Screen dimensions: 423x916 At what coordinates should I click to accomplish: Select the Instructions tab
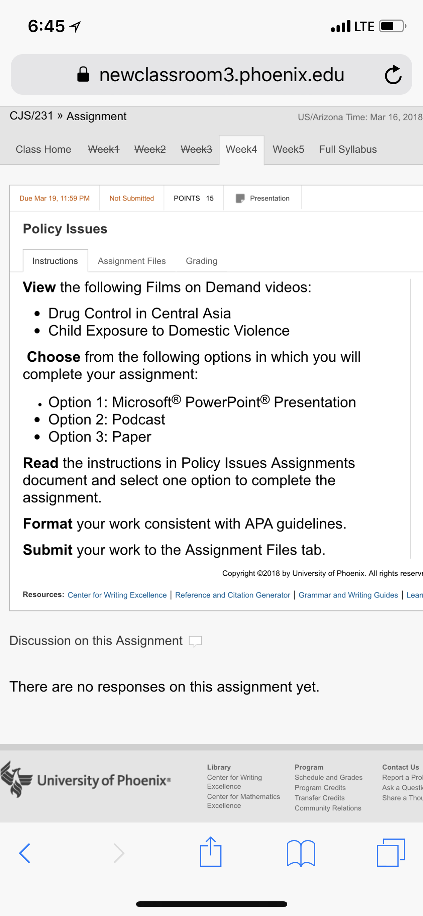(55, 261)
